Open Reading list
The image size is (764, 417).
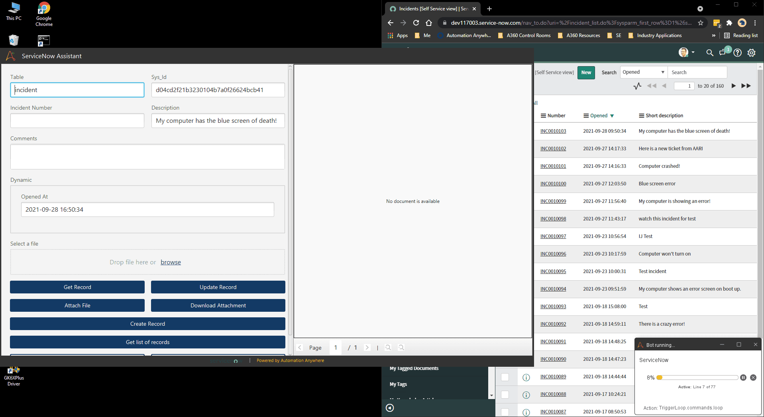tap(741, 35)
